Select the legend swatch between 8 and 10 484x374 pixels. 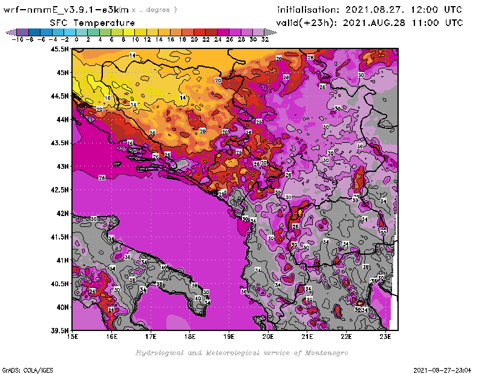pos(129,32)
